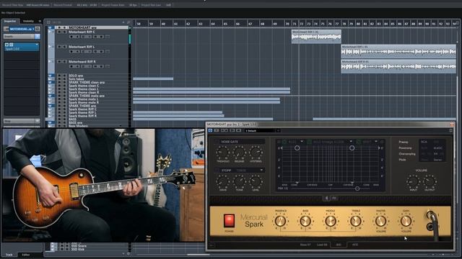The height and width of the screenshot is (259, 462).
Task: Select the Motorheart Riff R audio clip
Action: pos(398,66)
